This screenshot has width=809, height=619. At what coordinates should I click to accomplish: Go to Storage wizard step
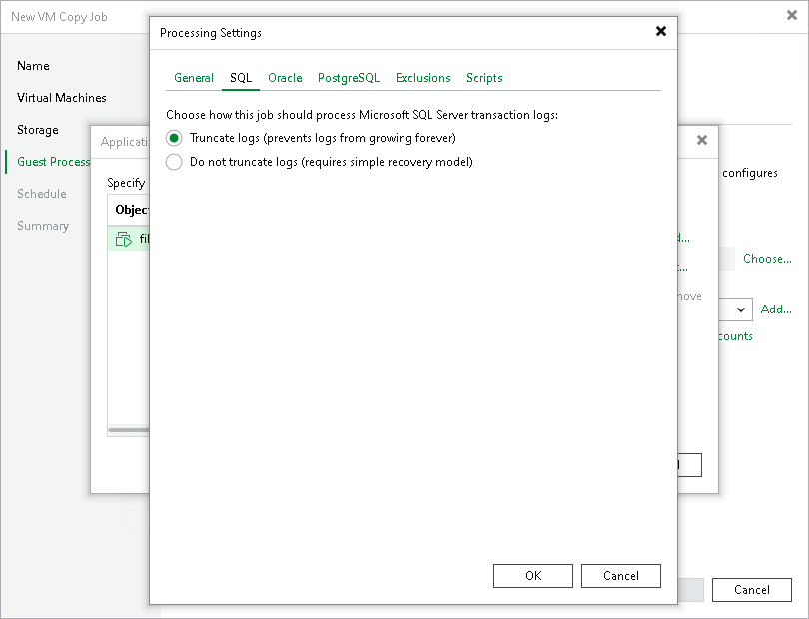pyautogui.click(x=38, y=130)
